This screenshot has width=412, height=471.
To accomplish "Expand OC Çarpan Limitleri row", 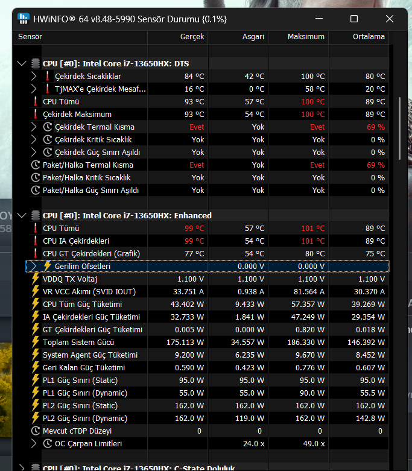I will 34,443.
